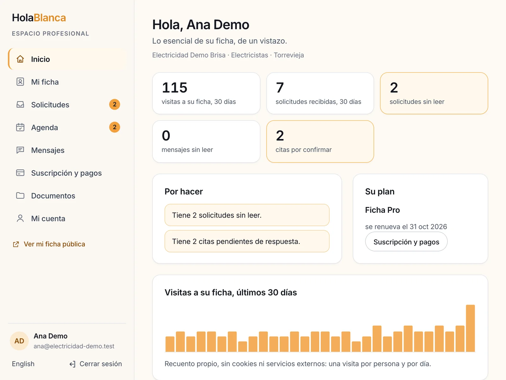This screenshot has width=506, height=380.
Task: Switch language to English
Action: point(23,364)
